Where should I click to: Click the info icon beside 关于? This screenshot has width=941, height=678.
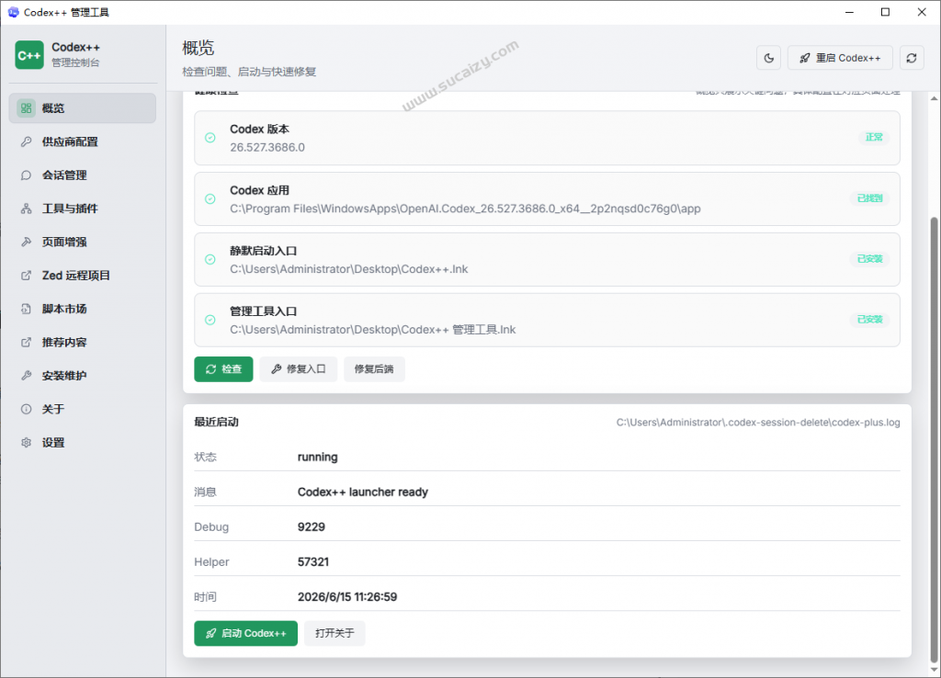pyautogui.click(x=26, y=409)
